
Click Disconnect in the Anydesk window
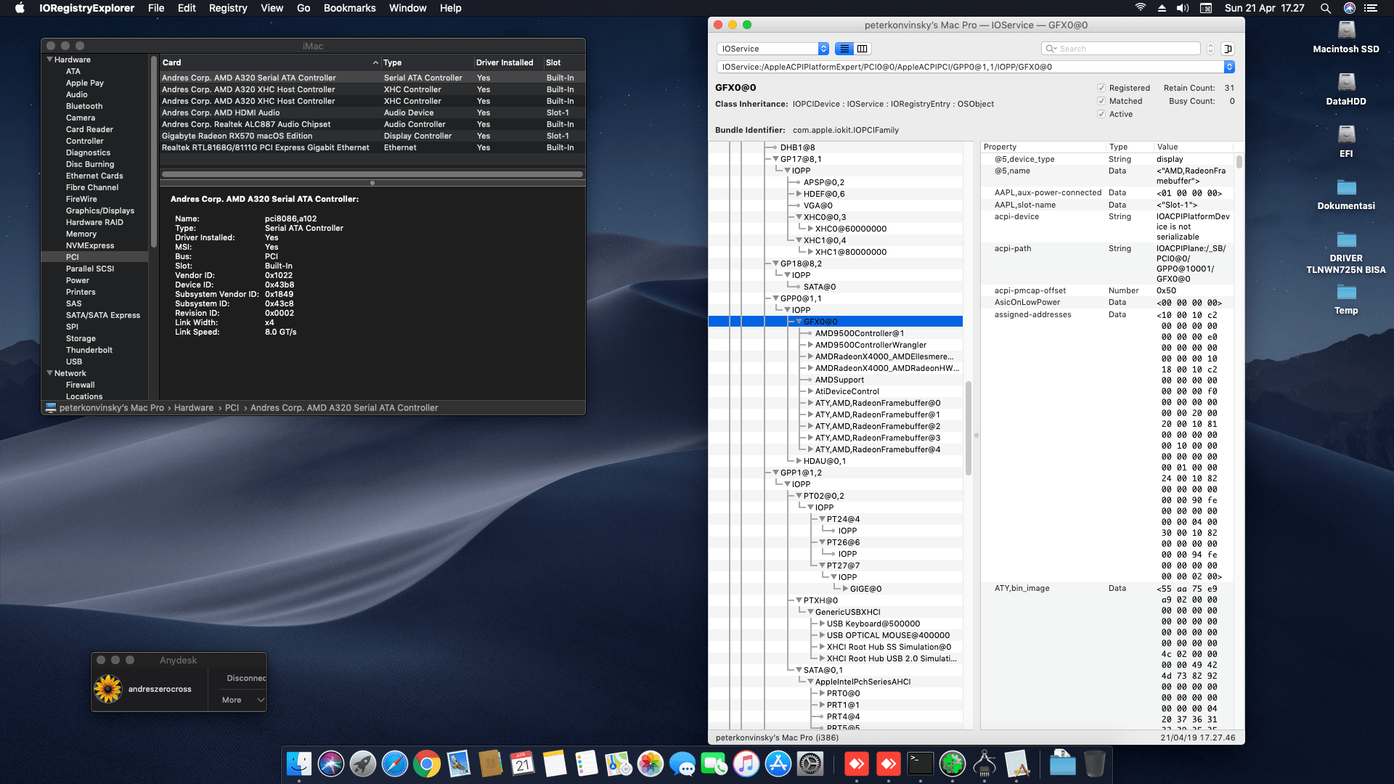(245, 678)
